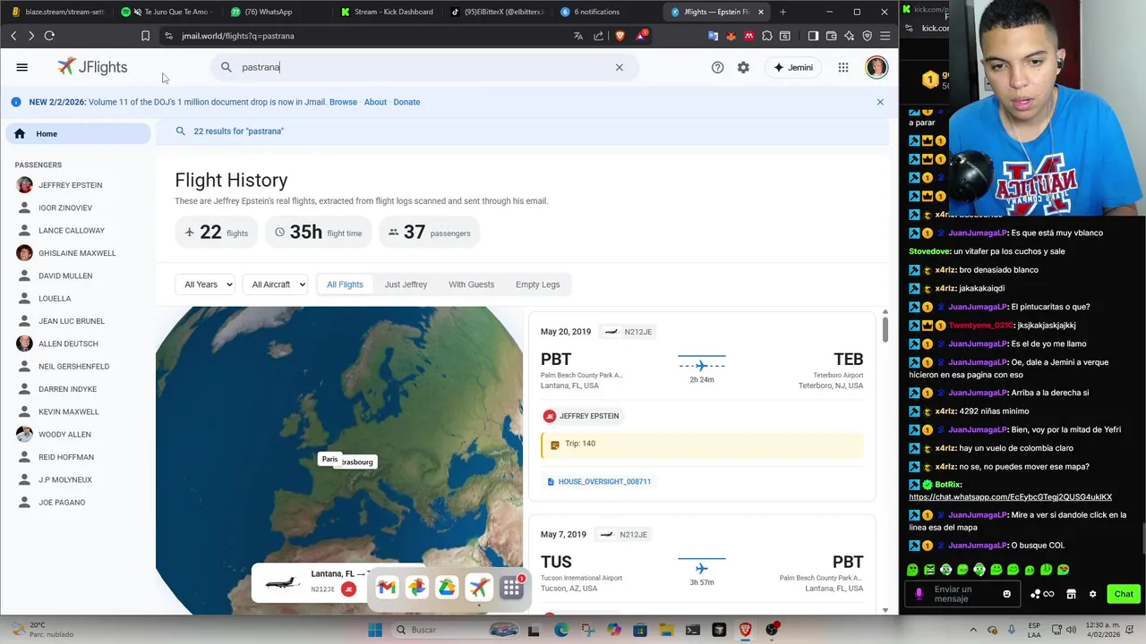Open the extensions puzzle icon
The height and width of the screenshot is (644, 1146).
[x=767, y=36]
